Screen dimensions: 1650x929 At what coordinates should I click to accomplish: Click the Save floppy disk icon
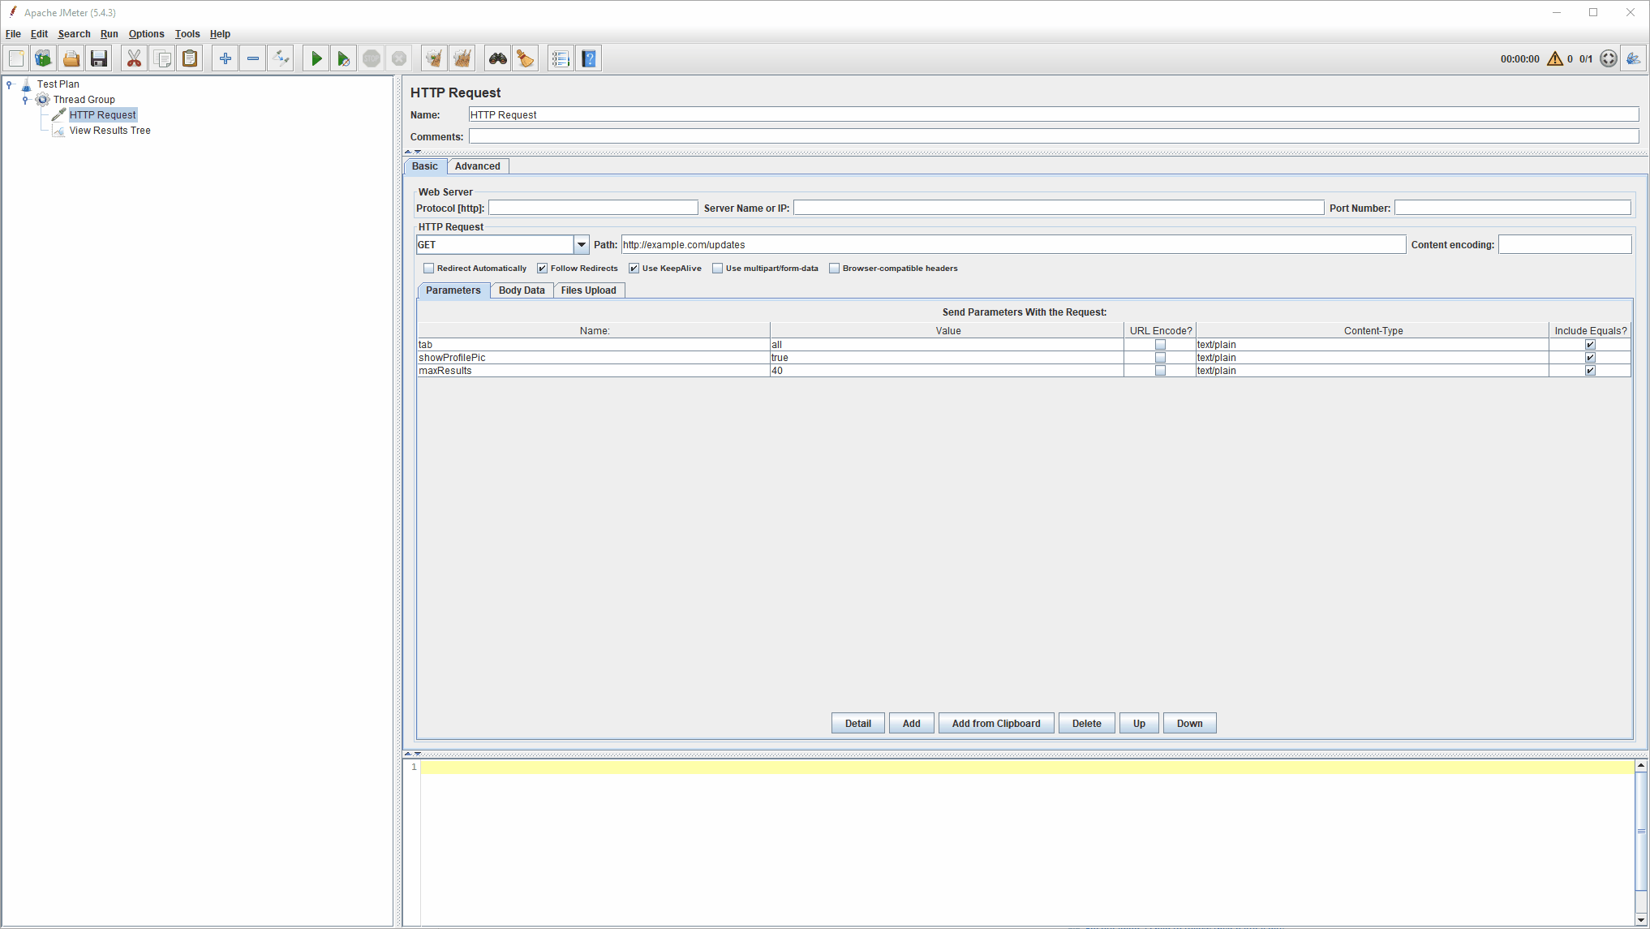point(99,58)
